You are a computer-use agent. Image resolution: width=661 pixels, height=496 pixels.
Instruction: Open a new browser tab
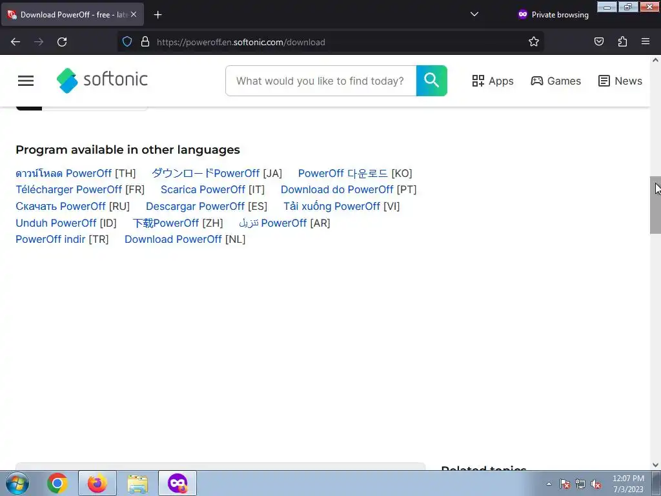pyautogui.click(x=158, y=15)
